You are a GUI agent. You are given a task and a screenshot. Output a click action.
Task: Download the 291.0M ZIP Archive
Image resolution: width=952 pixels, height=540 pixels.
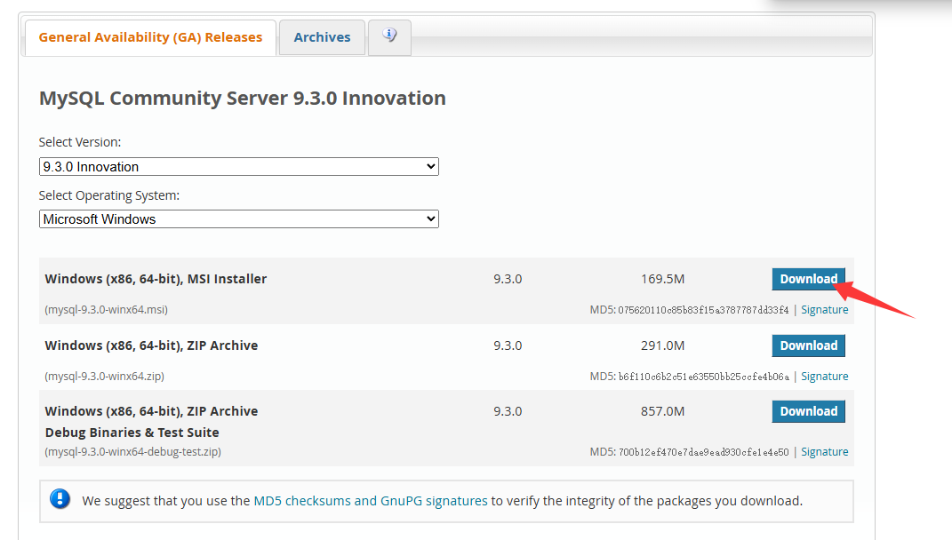click(808, 345)
